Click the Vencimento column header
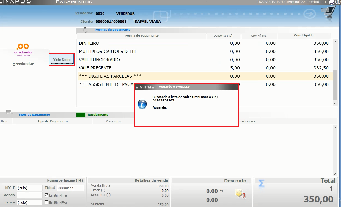The width and height of the screenshot is (341, 207). click(113, 121)
